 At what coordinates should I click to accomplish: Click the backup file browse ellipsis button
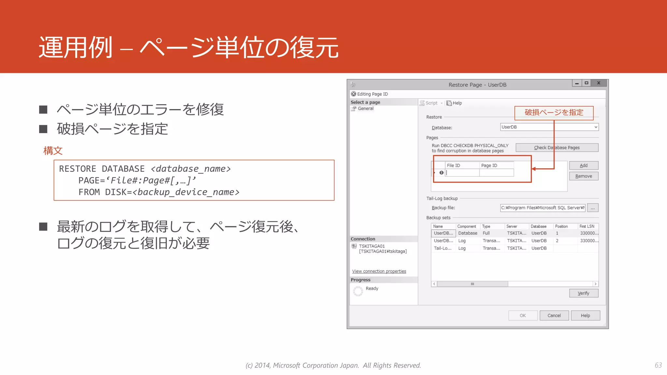tap(593, 208)
